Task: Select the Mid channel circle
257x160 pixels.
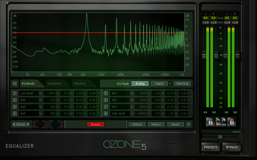Action: tap(40, 124)
